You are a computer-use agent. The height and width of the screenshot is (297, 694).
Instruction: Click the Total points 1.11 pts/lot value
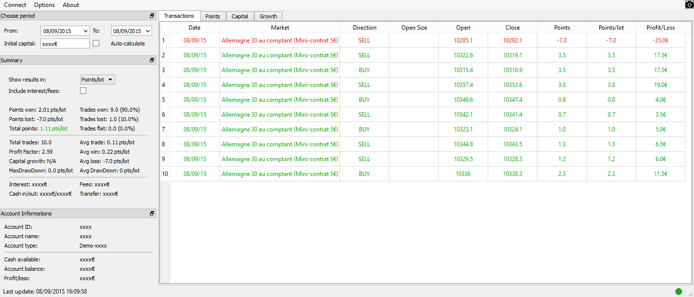[x=54, y=128]
